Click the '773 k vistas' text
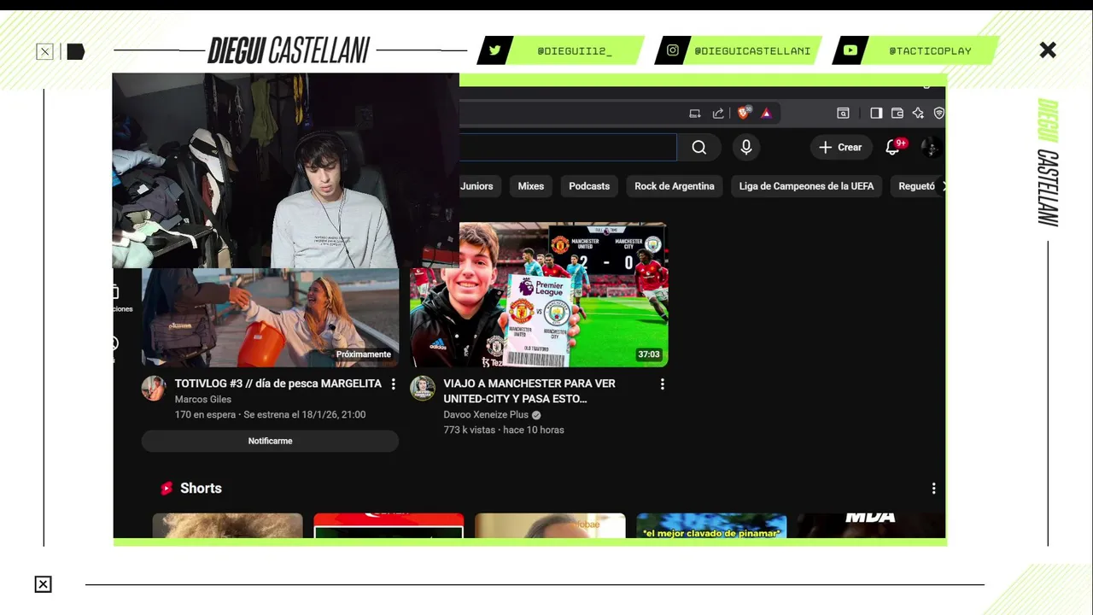Viewport: 1093px width, 615px height. (x=469, y=430)
